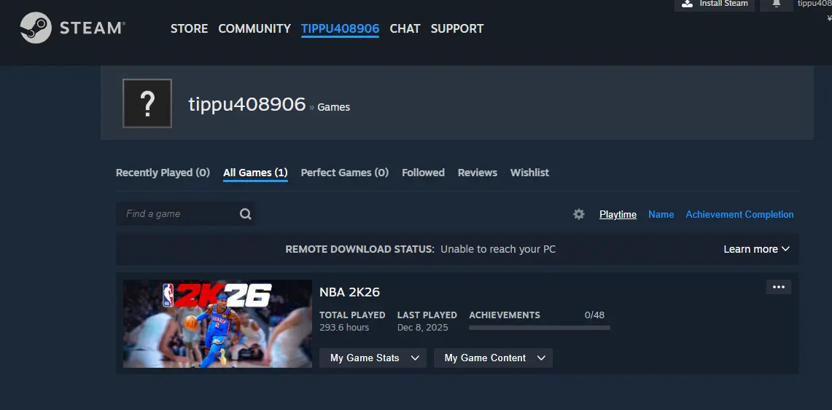Open the CHAT menu item
Image resolution: width=832 pixels, height=410 pixels.
(405, 28)
